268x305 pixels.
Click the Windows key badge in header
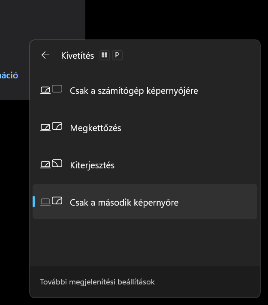[x=104, y=55]
